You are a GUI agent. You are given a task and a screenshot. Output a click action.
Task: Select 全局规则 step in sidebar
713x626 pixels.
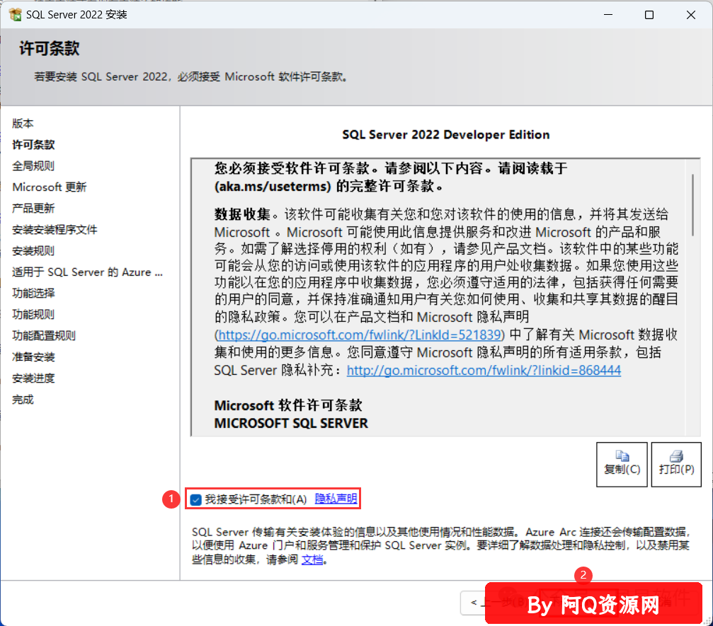pos(33,166)
